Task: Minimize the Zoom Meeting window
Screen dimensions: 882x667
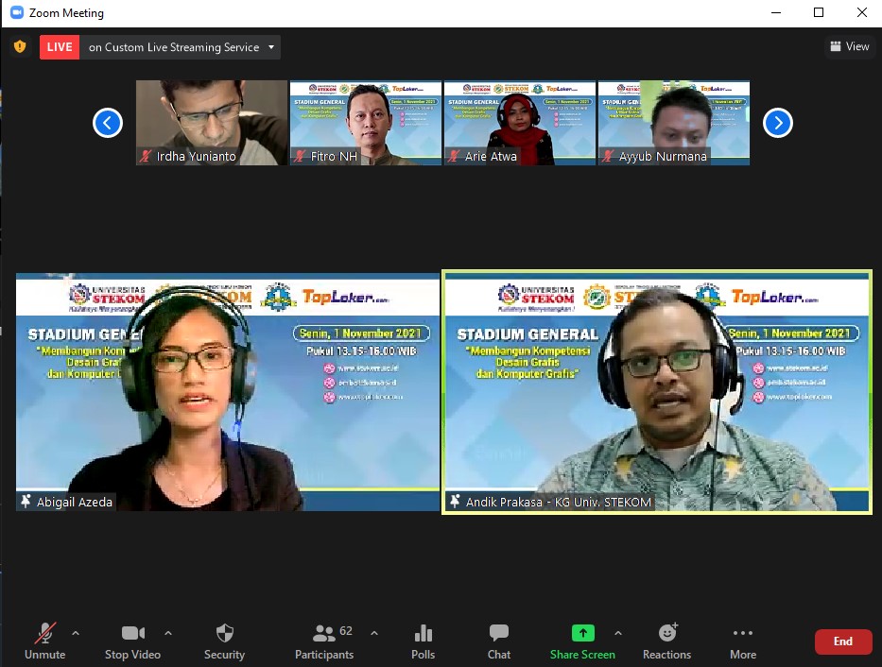Action: [x=776, y=12]
